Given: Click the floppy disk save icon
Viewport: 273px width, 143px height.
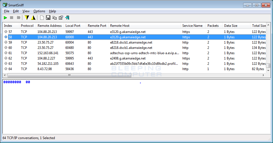Looking at the screenshot, I should click(48, 18).
